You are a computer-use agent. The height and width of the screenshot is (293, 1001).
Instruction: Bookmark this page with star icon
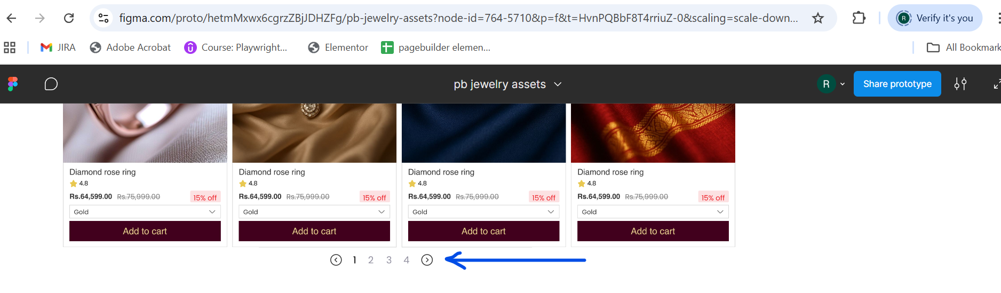[x=817, y=18]
